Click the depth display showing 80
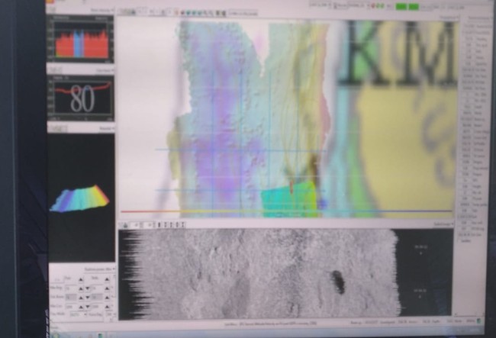Image resolution: width=496 pixels, height=338 pixels. (81, 99)
